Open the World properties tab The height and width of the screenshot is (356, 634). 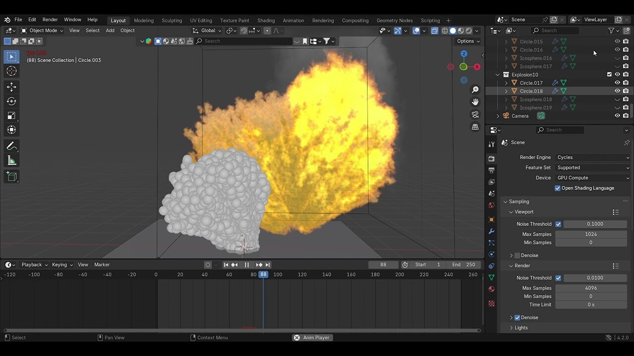click(491, 205)
